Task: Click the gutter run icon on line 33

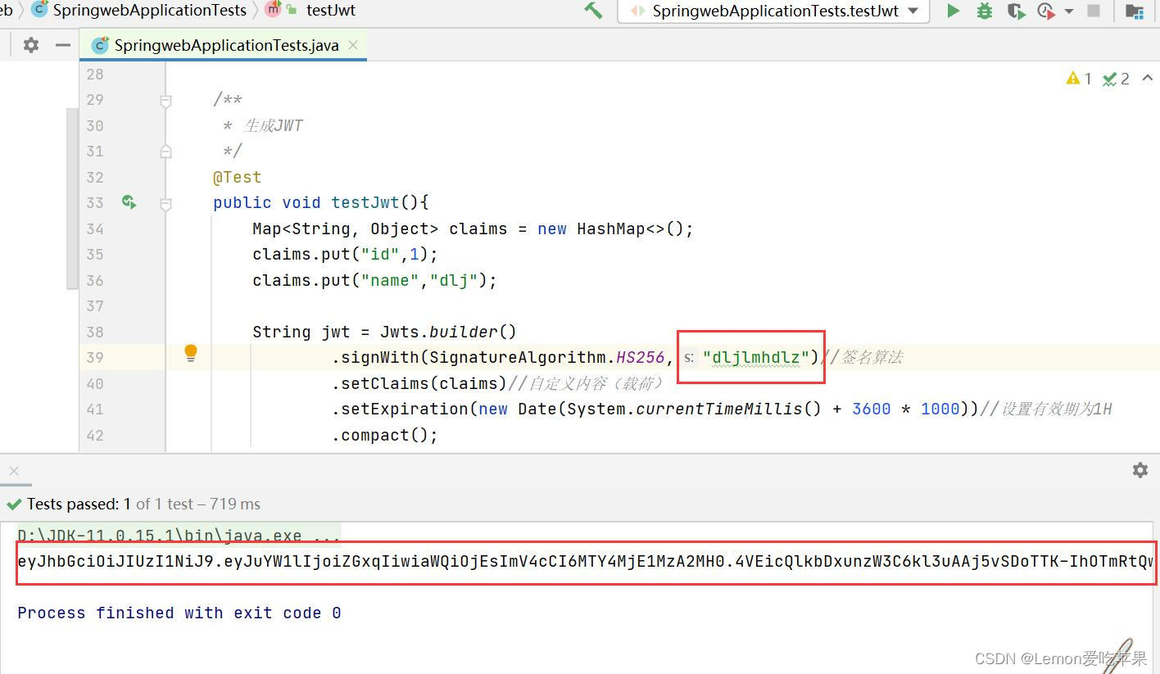Action: (129, 202)
